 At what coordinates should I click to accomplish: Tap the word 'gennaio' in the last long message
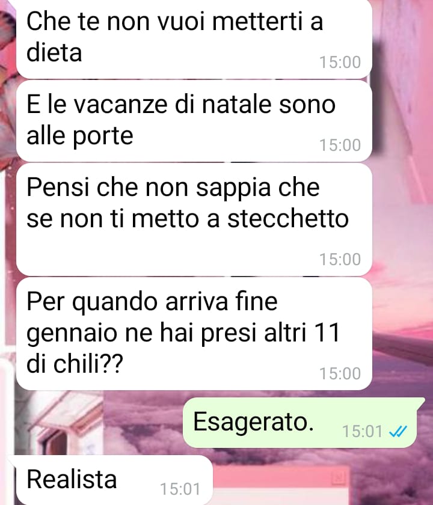72,334
